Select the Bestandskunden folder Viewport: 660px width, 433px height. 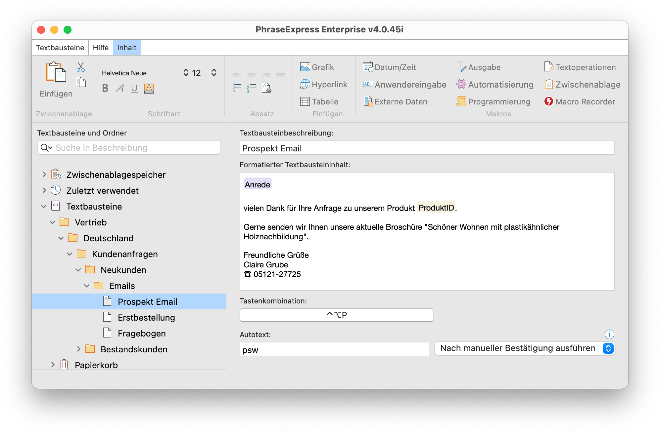[x=134, y=349]
